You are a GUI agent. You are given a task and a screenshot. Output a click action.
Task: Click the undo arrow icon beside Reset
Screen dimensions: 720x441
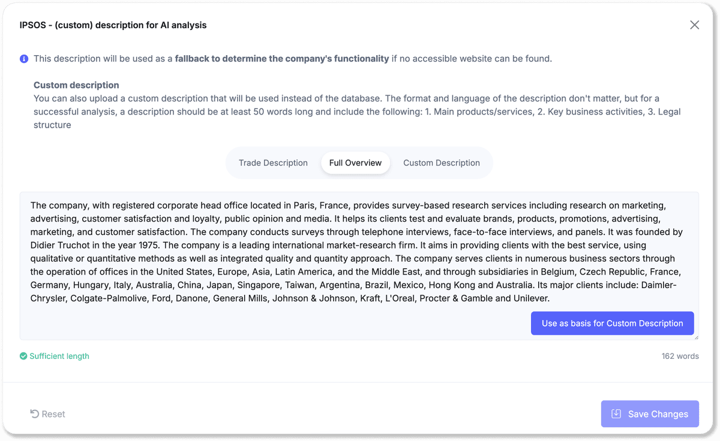tap(35, 414)
